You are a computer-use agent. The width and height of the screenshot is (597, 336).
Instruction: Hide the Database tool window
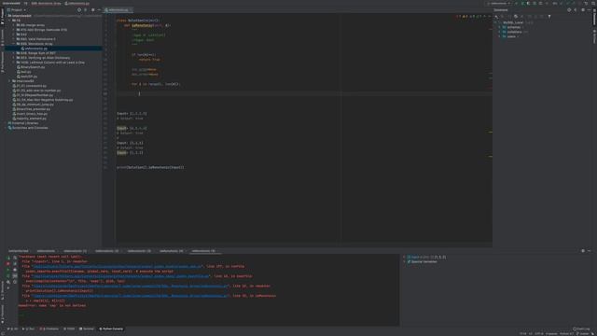[589, 10]
